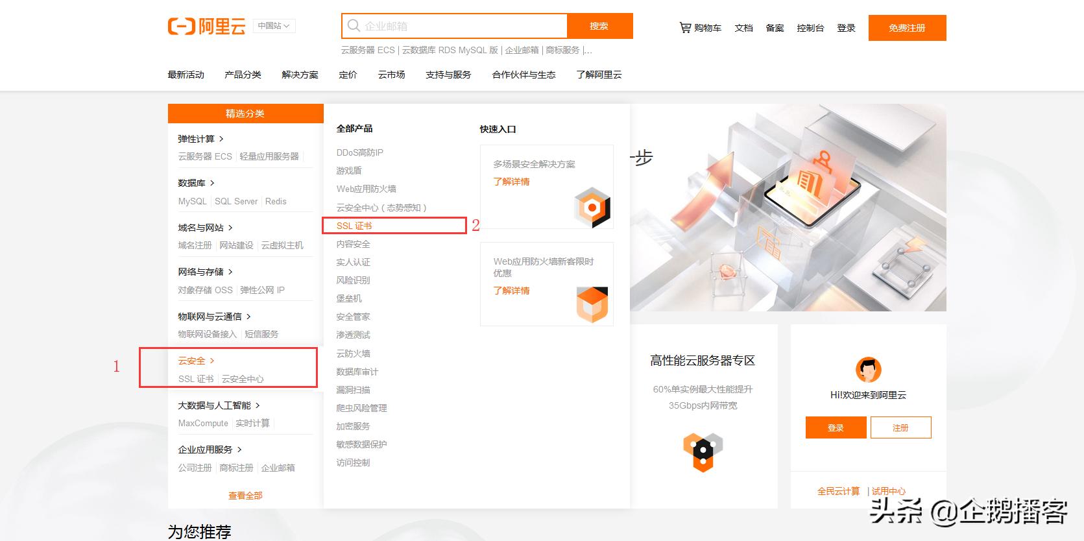This screenshot has width=1084, height=541.
Task: Open the 最新活动 menu
Action: point(186,75)
